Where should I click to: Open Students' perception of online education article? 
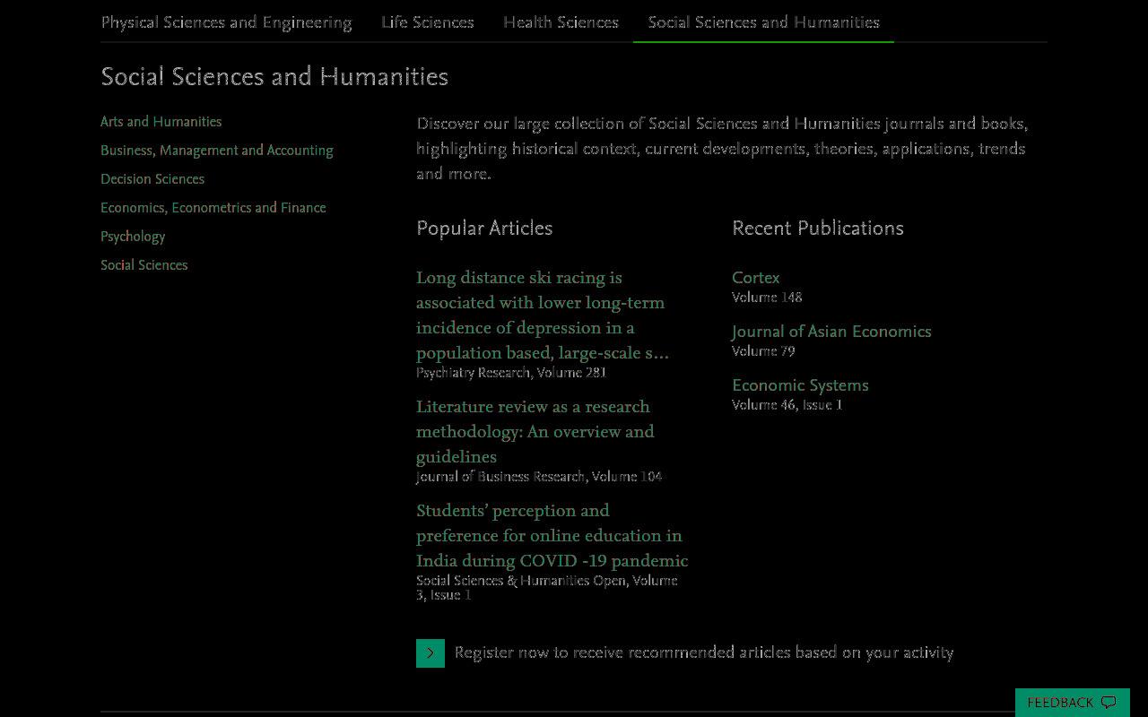click(x=552, y=536)
